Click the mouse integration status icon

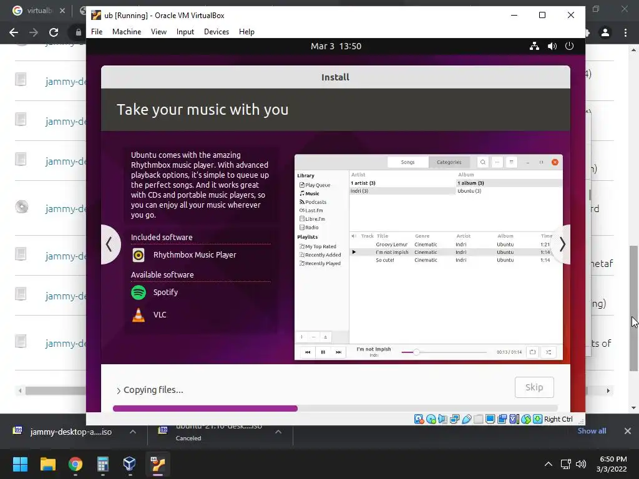(x=525, y=419)
